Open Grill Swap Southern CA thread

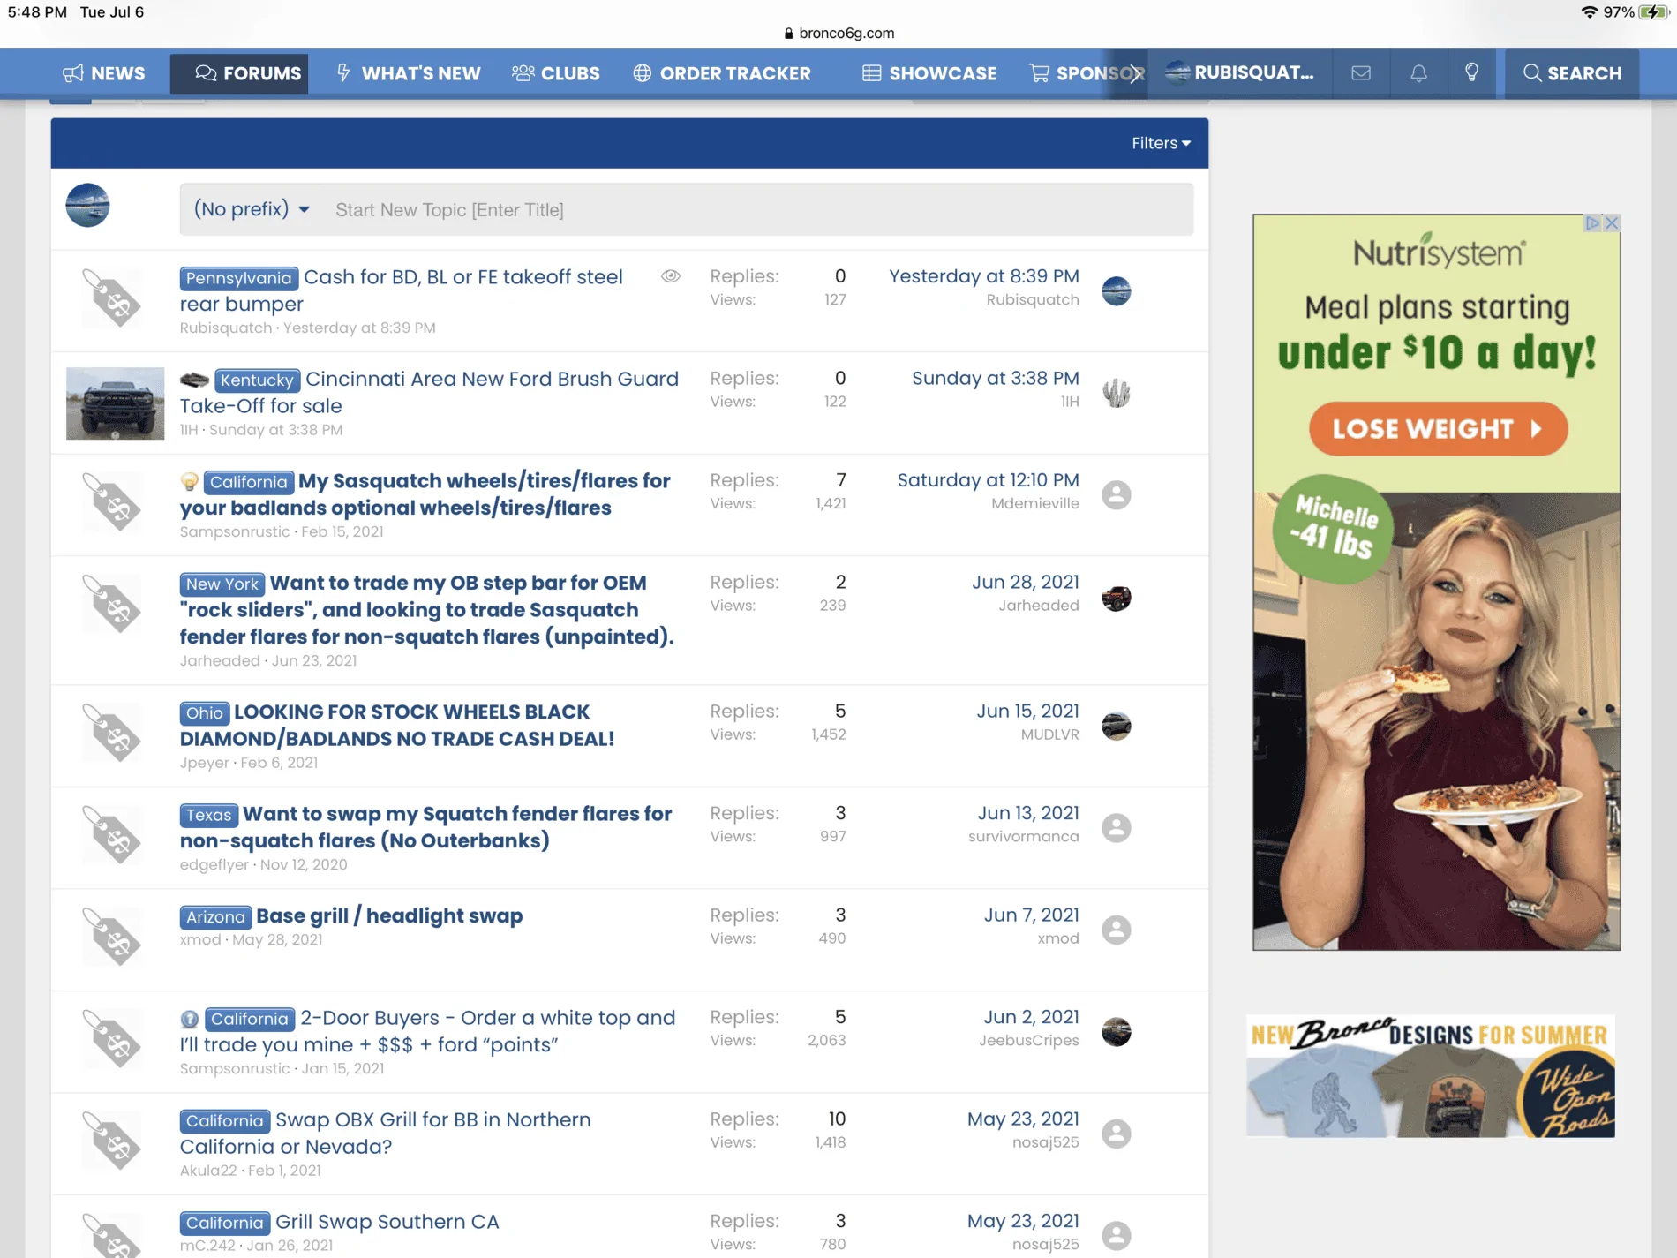(387, 1222)
